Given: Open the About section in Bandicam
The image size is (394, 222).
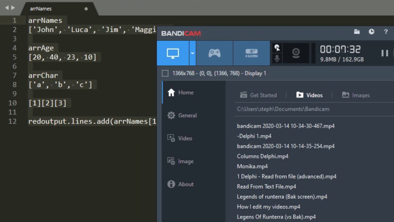Looking at the screenshot, I should coord(194,184).
